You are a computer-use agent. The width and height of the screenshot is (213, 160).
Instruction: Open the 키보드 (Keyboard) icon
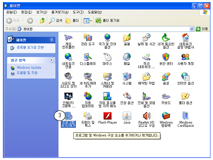click(166, 96)
